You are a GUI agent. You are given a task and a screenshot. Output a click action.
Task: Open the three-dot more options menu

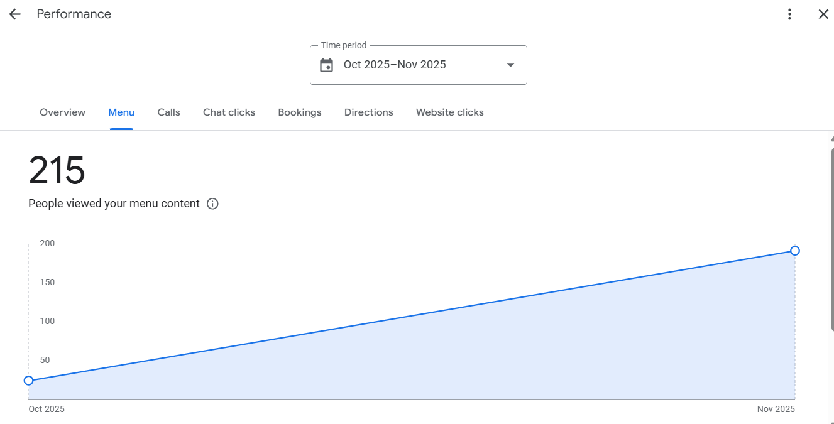click(790, 14)
